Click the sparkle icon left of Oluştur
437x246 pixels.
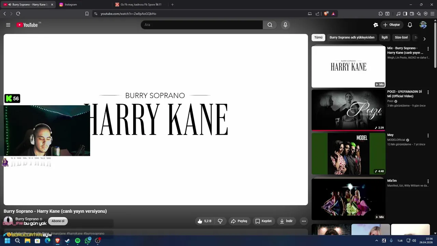pyautogui.click(x=376, y=25)
